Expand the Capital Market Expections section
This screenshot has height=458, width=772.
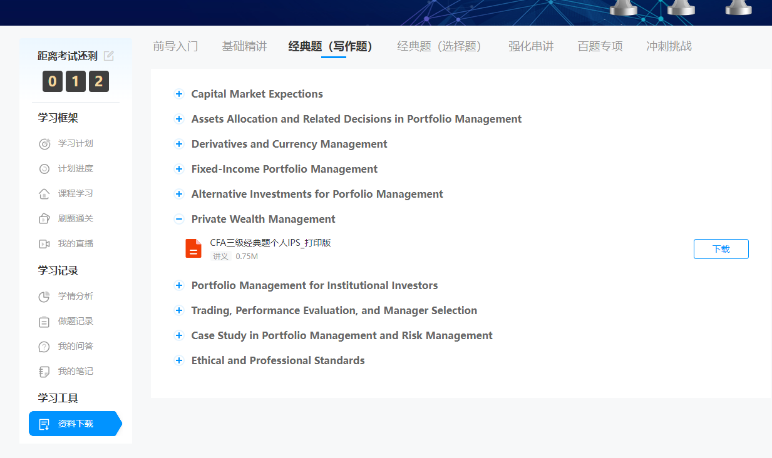pyautogui.click(x=179, y=94)
